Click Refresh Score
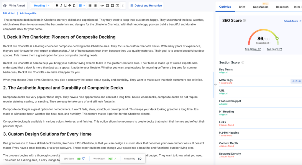 point(292,21)
